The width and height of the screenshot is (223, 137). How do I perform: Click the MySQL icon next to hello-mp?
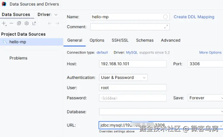(5, 42)
